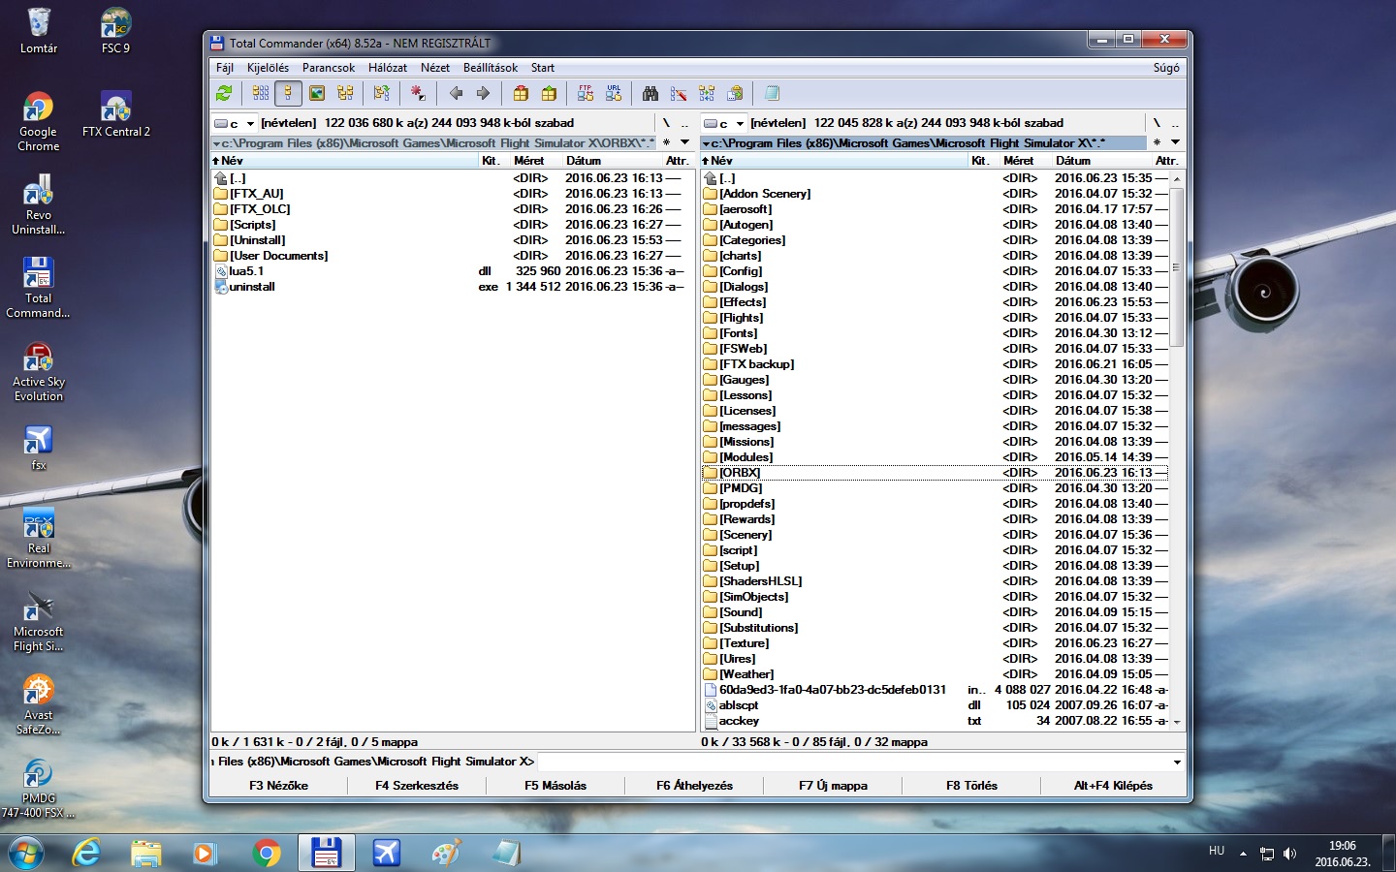Open the Windows Start orb
Screen dimensions: 1396x872
26,853
